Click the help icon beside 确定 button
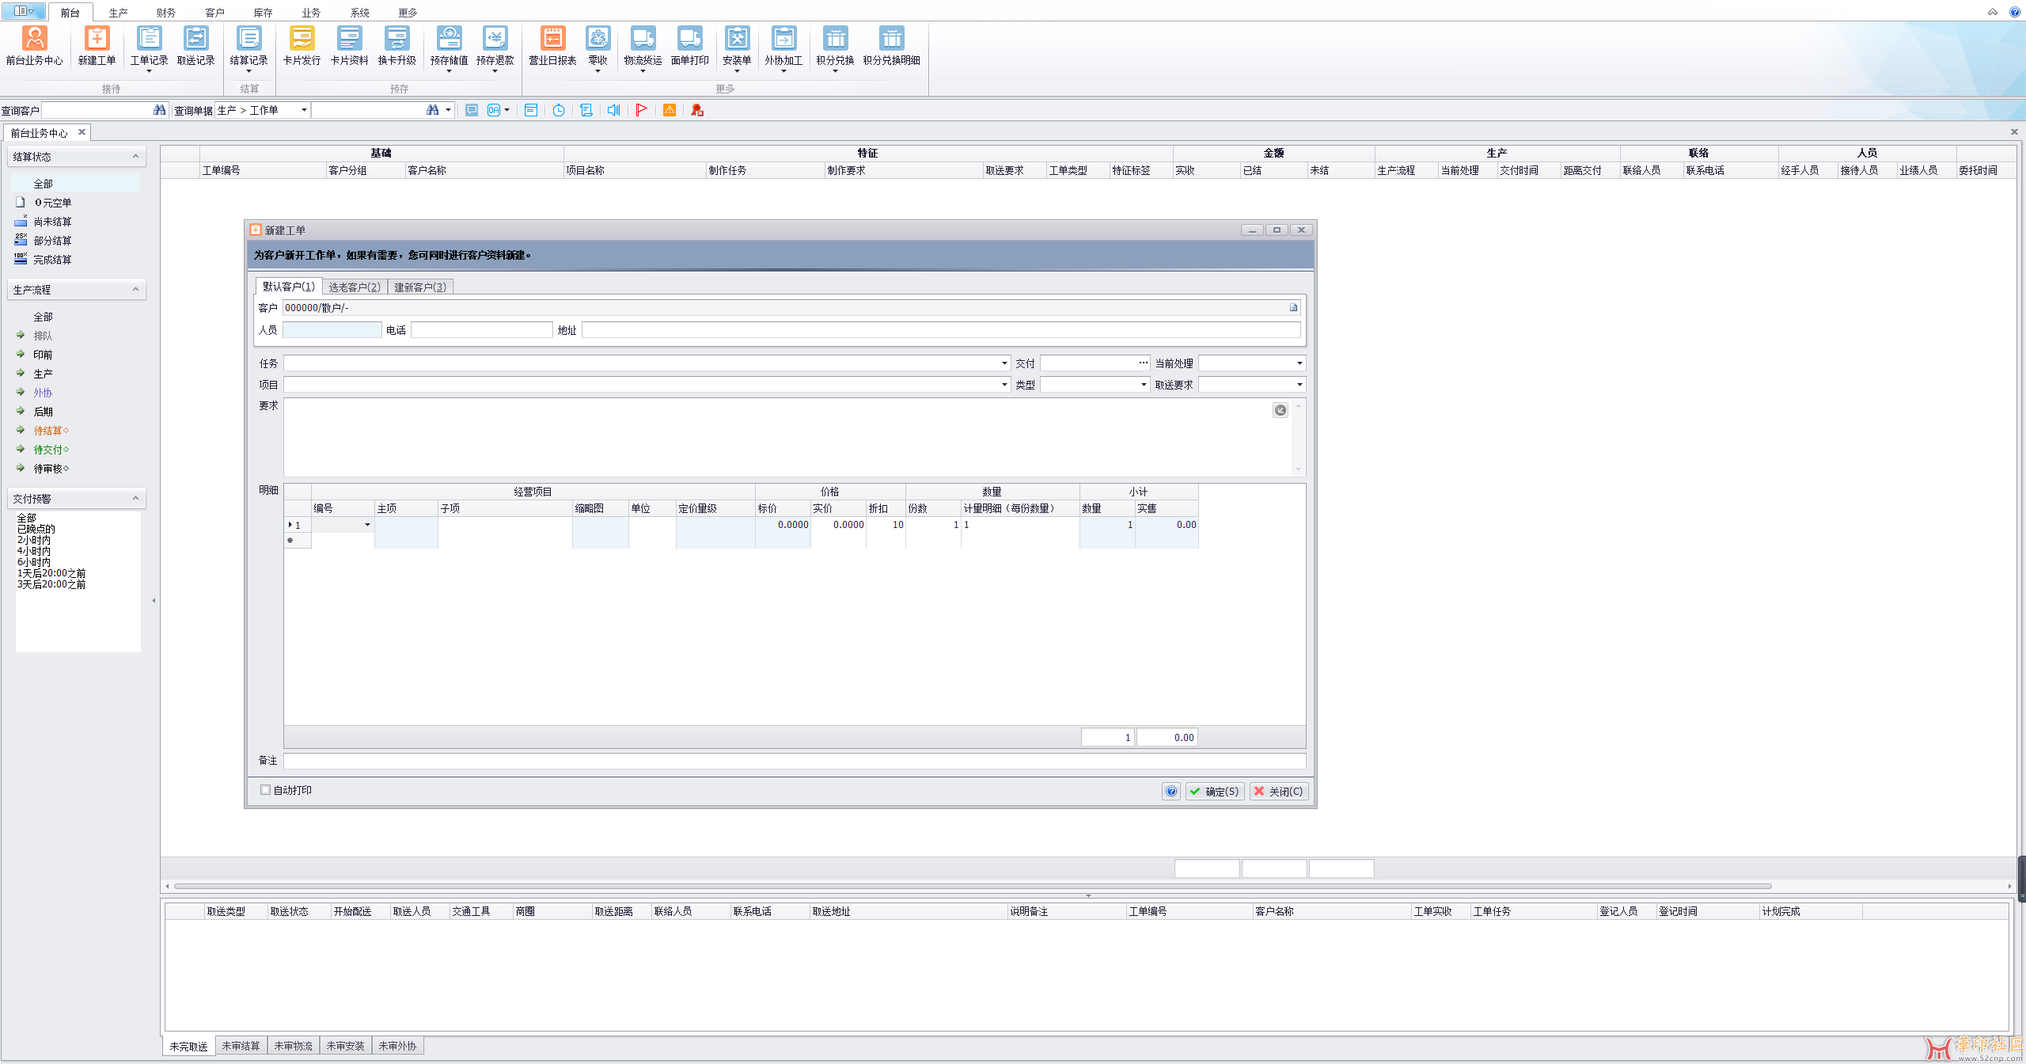The height and width of the screenshot is (1064, 2026). click(x=1171, y=791)
